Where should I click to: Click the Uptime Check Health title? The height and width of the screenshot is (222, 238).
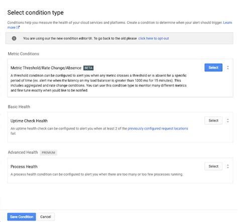coord(29,121)
